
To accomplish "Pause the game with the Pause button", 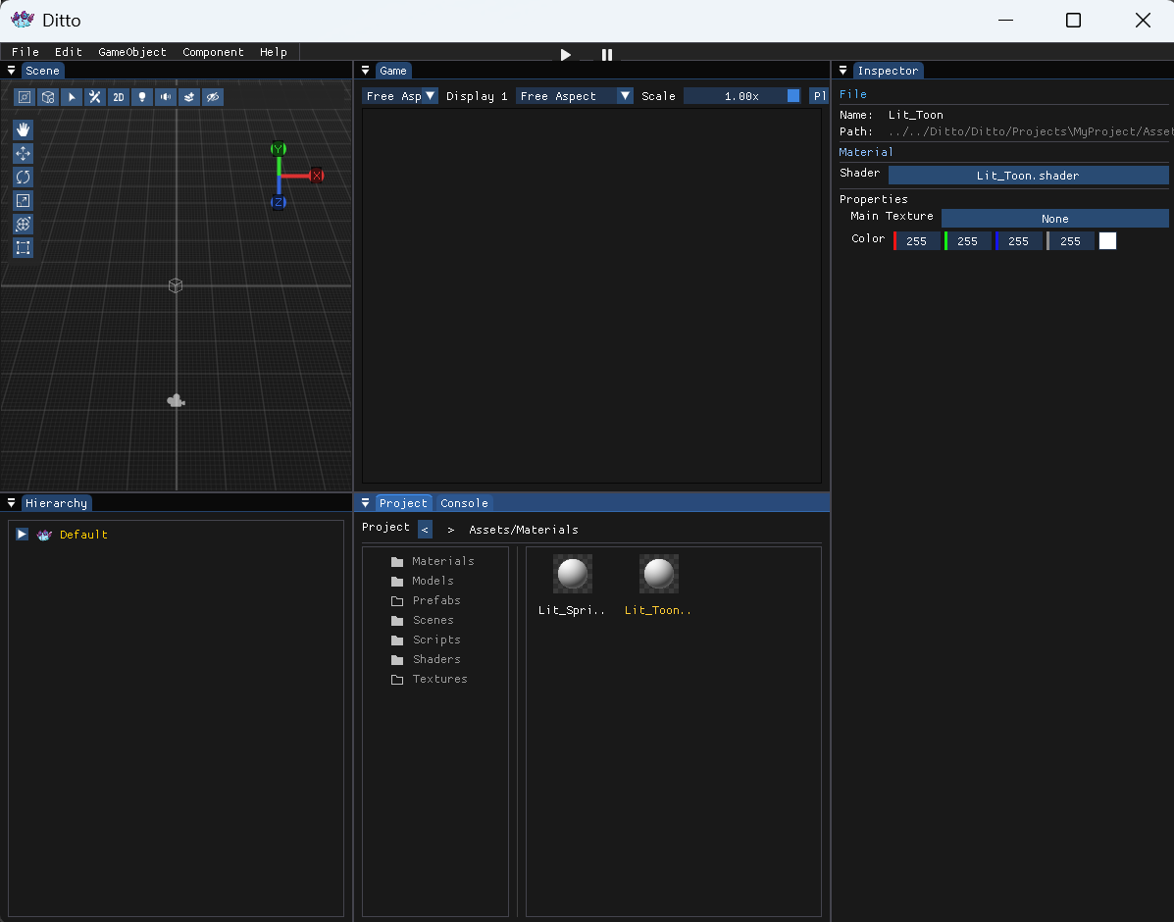I will (607, 55).
